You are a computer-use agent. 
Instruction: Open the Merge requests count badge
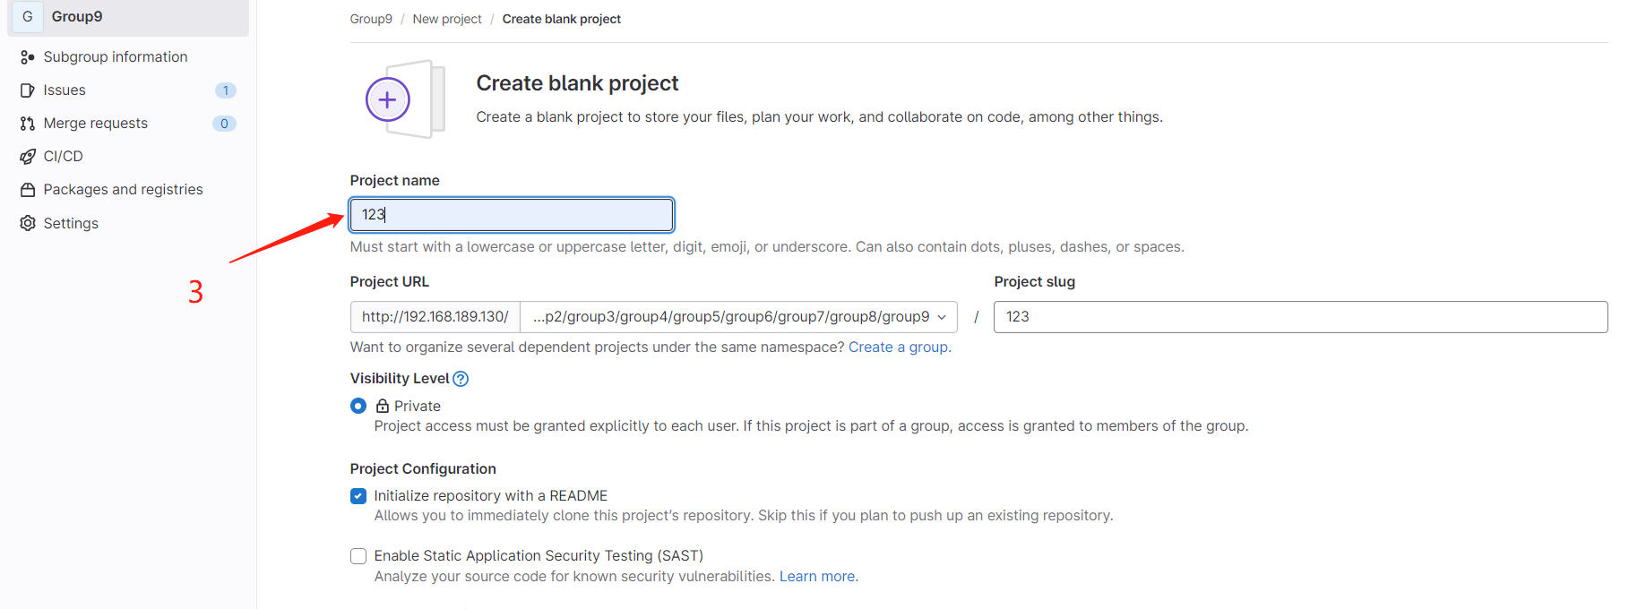click(224, 124)
